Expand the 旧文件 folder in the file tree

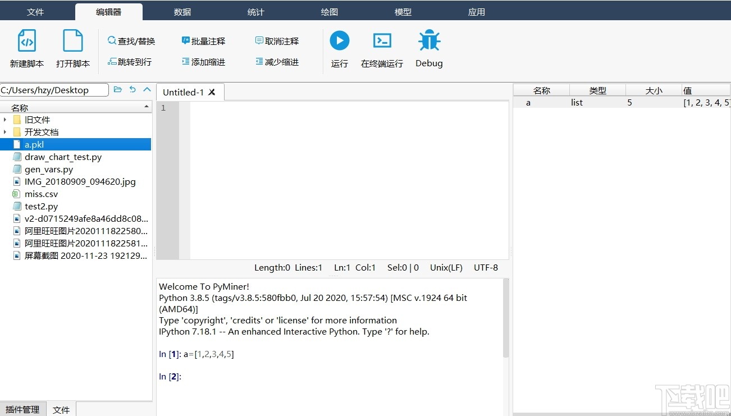click(5, 119)
